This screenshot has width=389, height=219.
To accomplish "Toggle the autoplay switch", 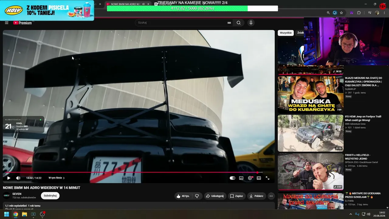I will 232,178.
